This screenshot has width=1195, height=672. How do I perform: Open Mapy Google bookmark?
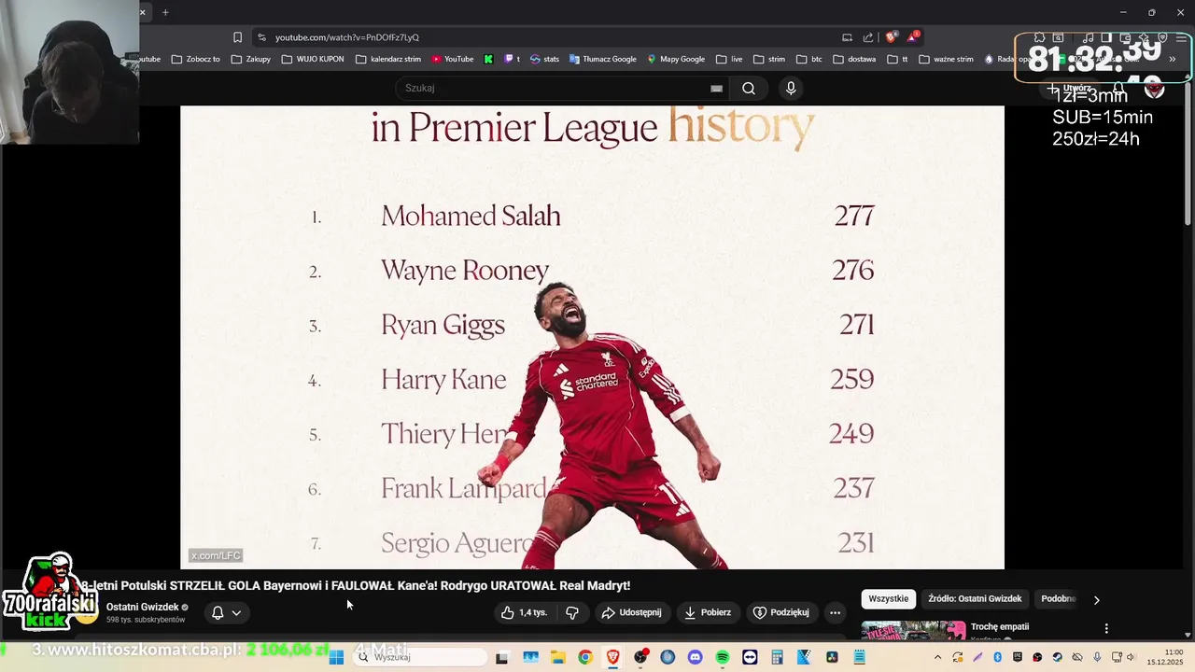point(676,59)
